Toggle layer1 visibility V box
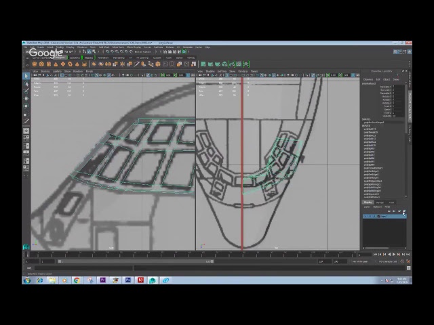Viewport: 434px width, 325px height. [x=366, y=217]
